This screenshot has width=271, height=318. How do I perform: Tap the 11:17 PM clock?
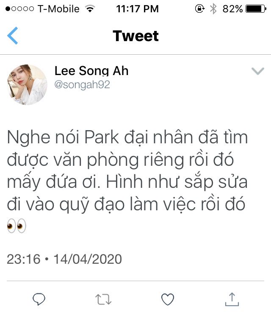coord(137,9)
